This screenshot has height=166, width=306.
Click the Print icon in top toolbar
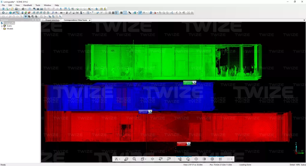(x=23, y=9)
